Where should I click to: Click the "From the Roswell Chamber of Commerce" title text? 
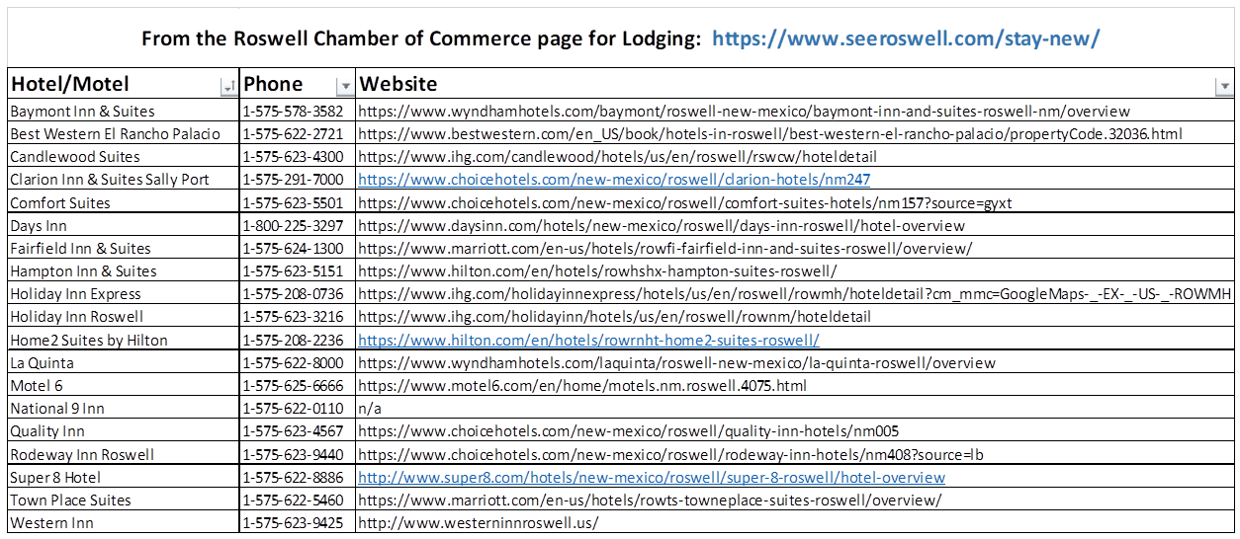pos(421,38)
